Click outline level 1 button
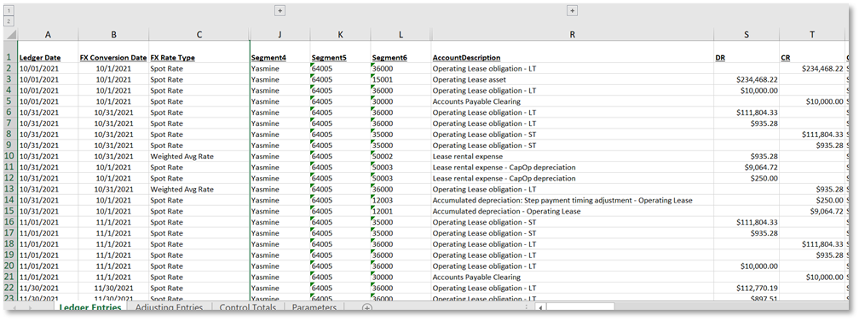This screenshot has height=320, width=859. (9, 10)
